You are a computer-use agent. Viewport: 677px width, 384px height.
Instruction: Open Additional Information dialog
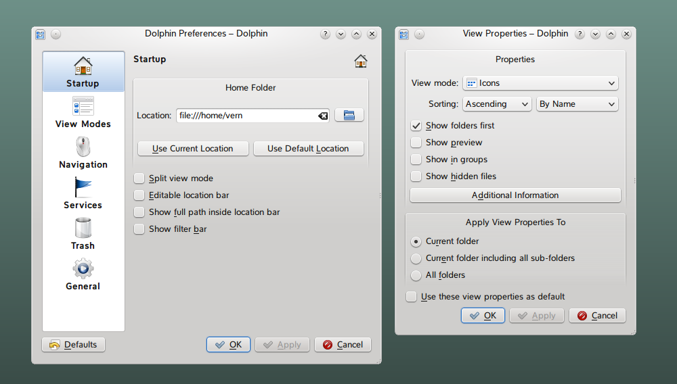[515, 195]
